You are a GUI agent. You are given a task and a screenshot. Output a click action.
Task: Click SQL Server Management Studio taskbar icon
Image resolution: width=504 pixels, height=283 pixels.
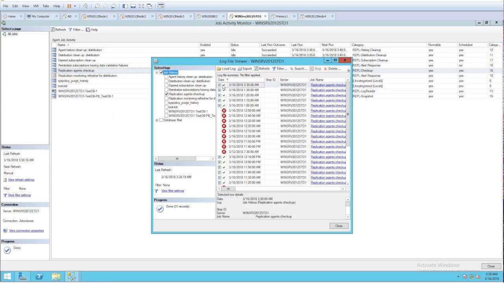point(72,277)
